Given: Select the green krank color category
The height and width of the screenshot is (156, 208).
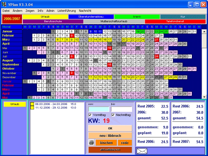Looking at the screenshot, I should click(137, 17).
